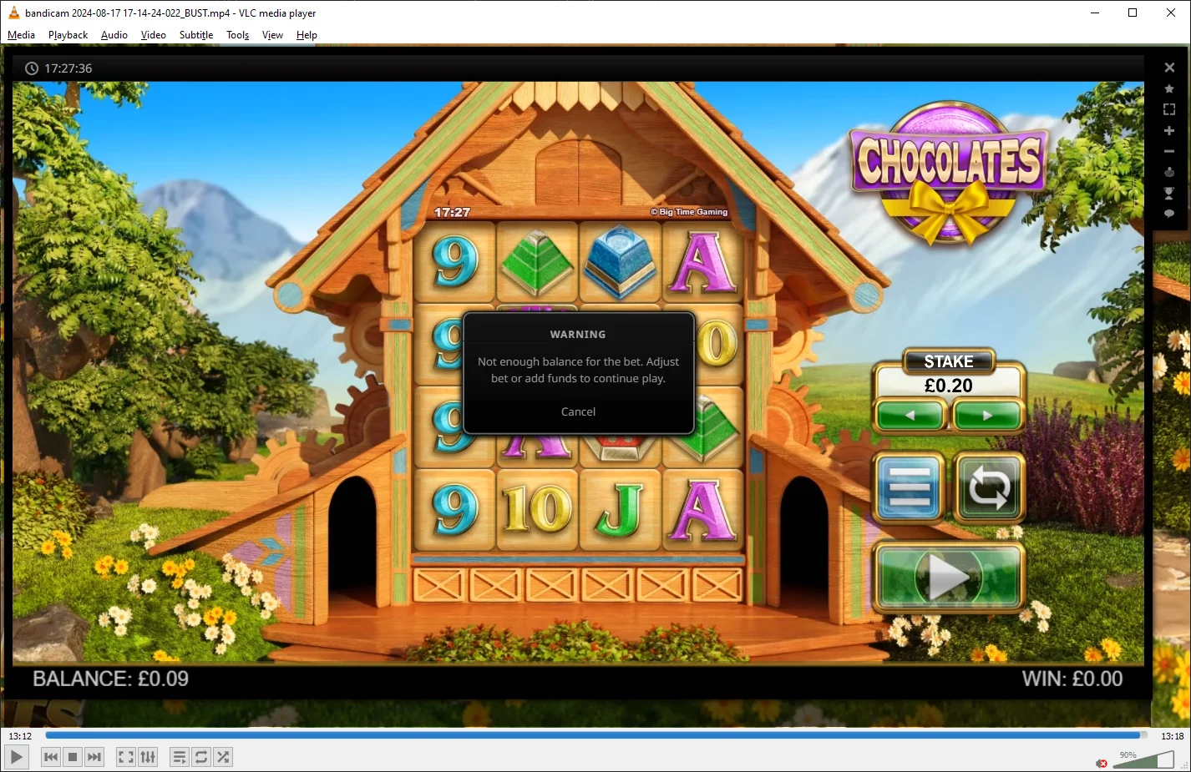Stop playback in VLC
Screen dimensions: 1191x772
73,757
